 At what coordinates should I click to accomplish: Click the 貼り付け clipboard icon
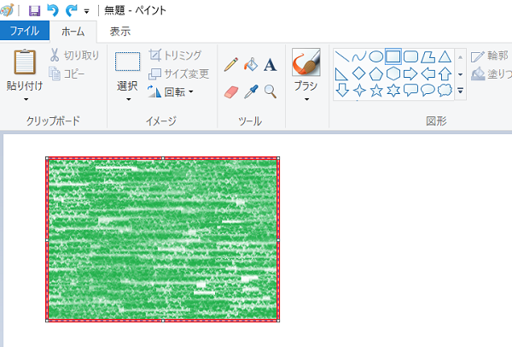click(x=25, y=62)
